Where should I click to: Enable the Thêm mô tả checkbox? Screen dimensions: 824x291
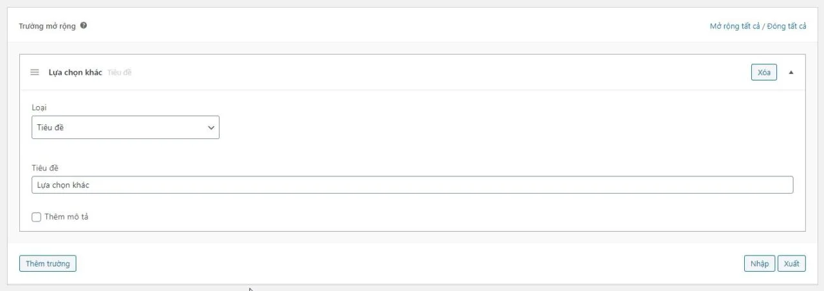point(37,217)
